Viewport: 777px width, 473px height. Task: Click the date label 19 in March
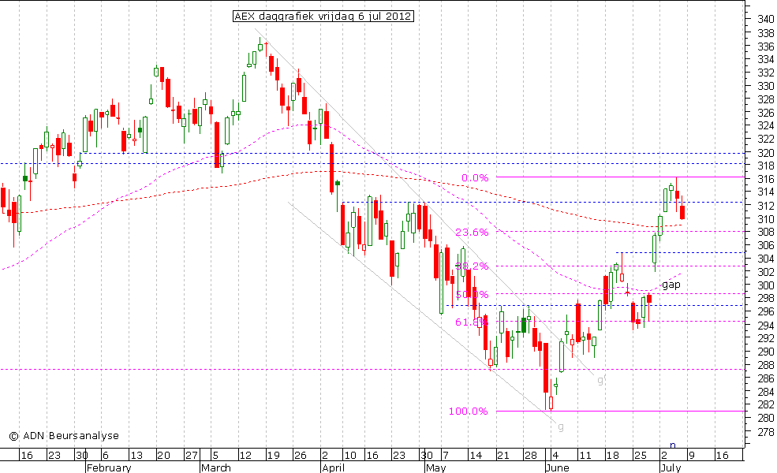273,455
